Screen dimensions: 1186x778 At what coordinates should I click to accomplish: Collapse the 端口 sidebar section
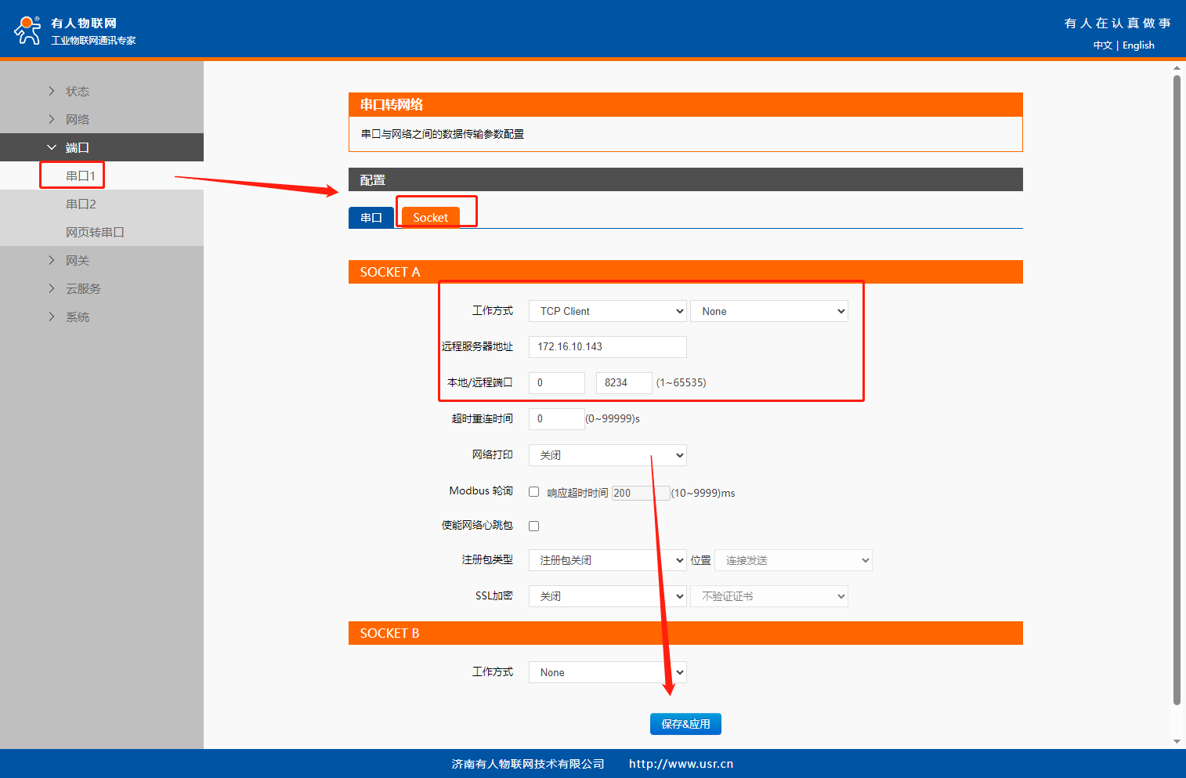pos(102,147)
